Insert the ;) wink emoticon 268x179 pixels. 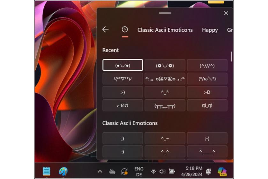point(123,138)
